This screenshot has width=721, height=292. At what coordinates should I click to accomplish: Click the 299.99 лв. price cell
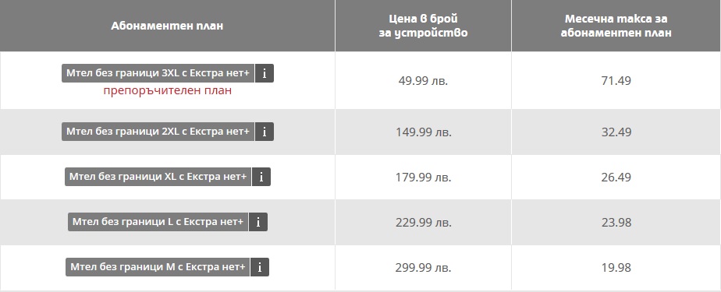coord(424,268)
